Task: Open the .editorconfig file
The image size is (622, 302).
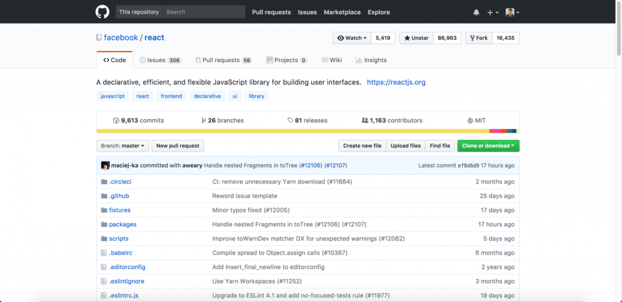Action: pos(128,267)
